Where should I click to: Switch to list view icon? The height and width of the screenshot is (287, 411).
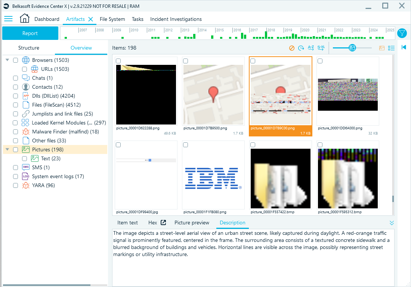pos(391,48)
